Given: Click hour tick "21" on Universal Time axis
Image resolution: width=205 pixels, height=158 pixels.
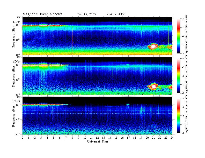Looking at the screenshot, I should [x=153, y=138].
